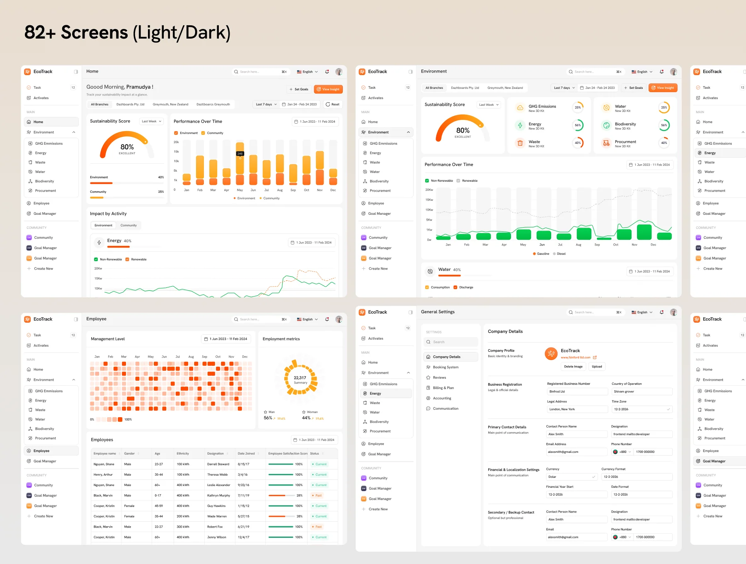Collapse the sidebar on the Home screen
The image size is (746, 564).
point(76,72)
